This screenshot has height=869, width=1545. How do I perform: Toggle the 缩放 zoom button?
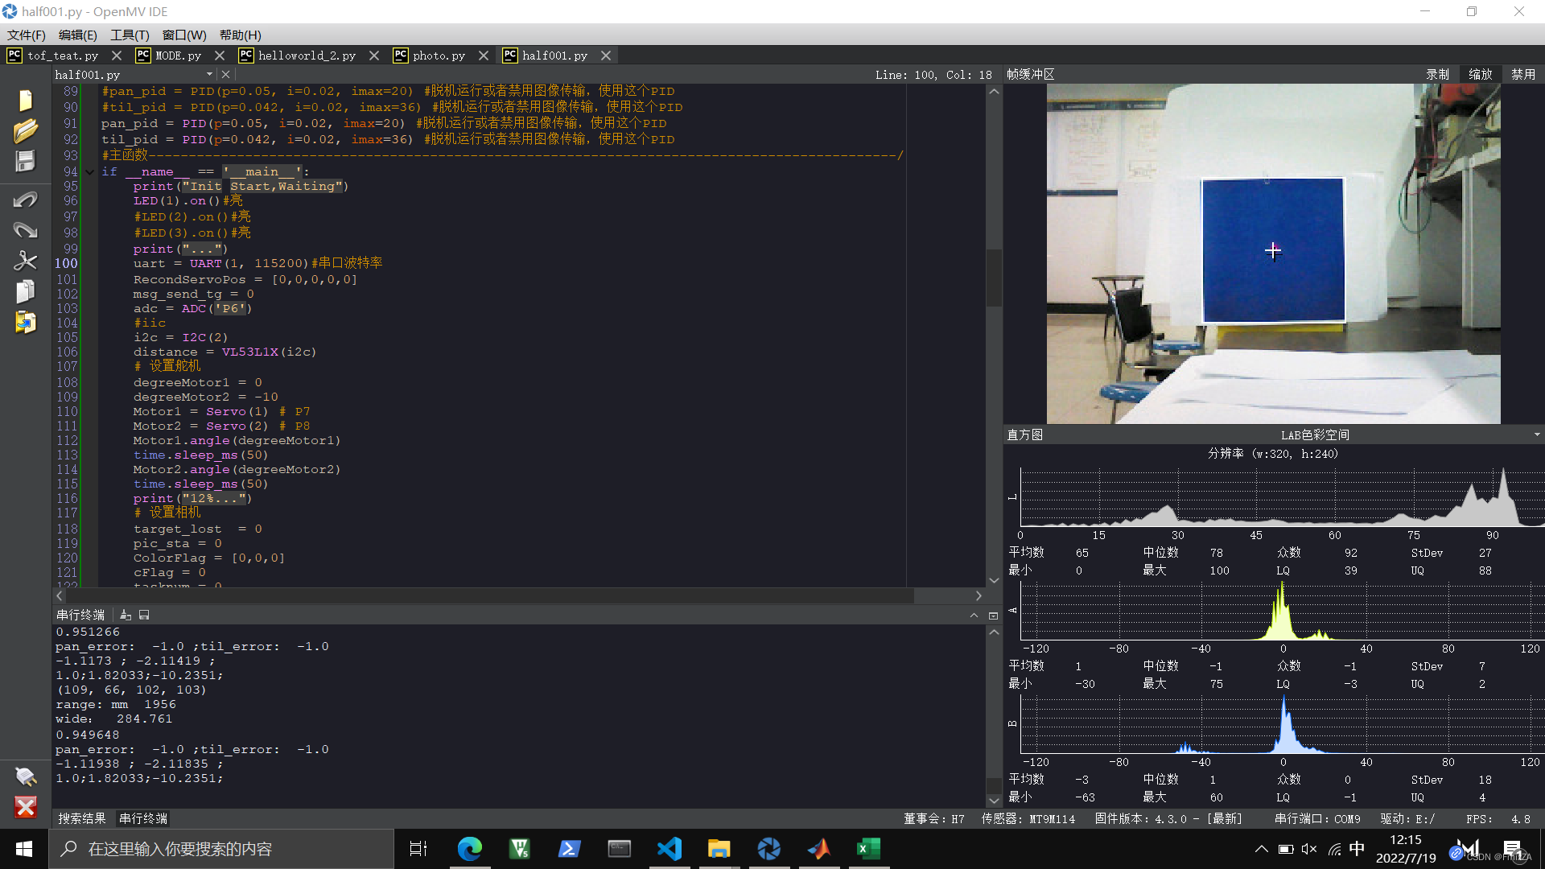coord(1480,74)
